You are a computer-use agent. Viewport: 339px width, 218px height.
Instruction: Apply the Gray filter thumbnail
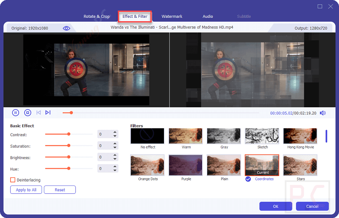pyautogui.click(x=224, y=136)
